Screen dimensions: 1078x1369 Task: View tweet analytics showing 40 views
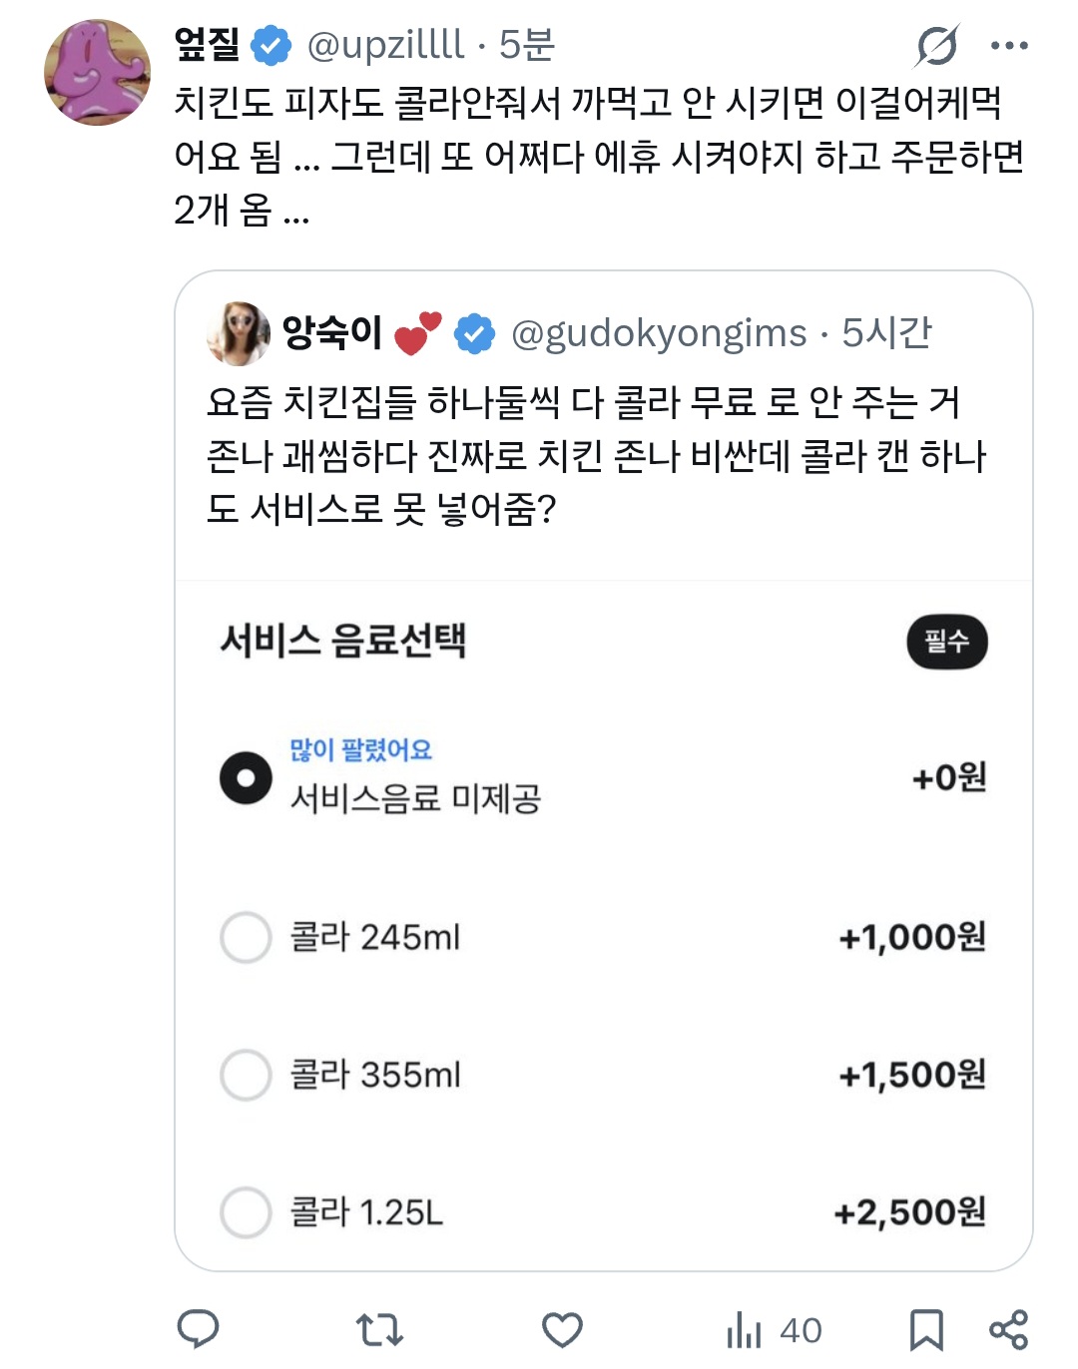(774, 1330)
